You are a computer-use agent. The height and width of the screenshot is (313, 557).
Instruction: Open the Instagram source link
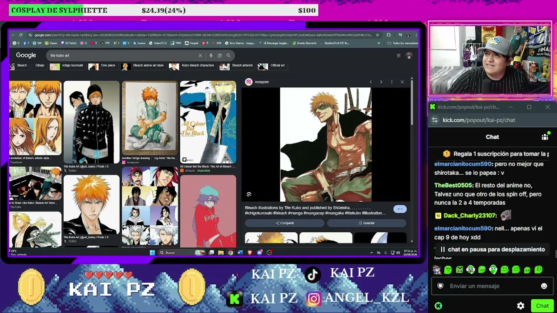[x=258, y=82]
